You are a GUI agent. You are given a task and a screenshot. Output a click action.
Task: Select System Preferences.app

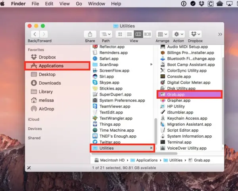point(122,100)
